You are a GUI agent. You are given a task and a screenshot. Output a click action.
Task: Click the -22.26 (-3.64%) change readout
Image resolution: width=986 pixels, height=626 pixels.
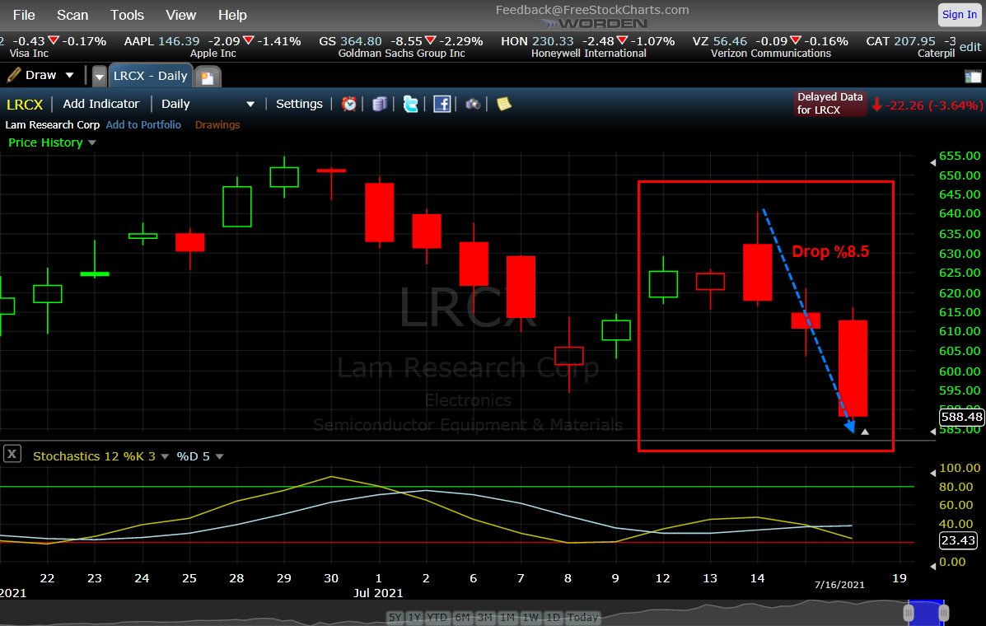(926, 105)
